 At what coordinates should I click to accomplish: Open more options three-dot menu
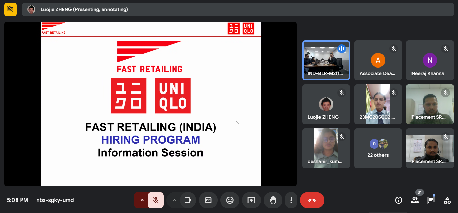pos(291,200)
